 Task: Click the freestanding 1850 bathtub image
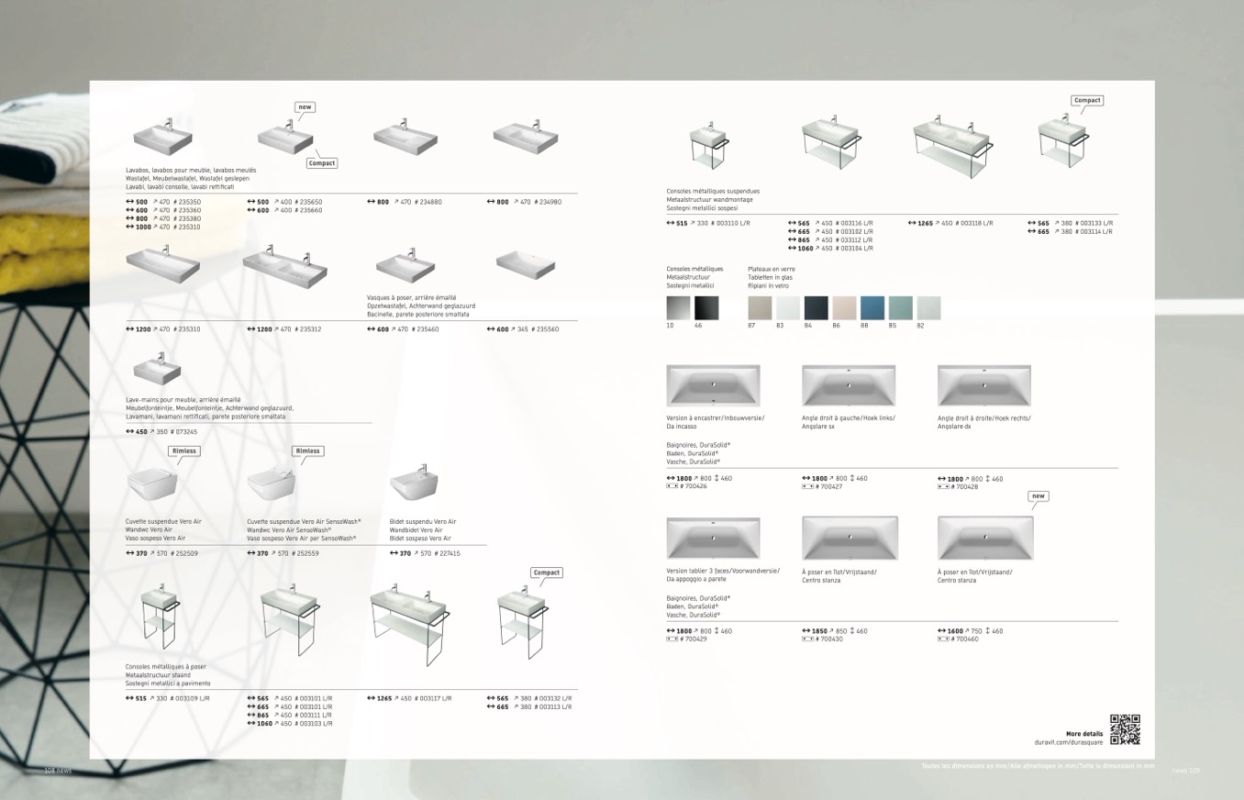coord(850,538)
